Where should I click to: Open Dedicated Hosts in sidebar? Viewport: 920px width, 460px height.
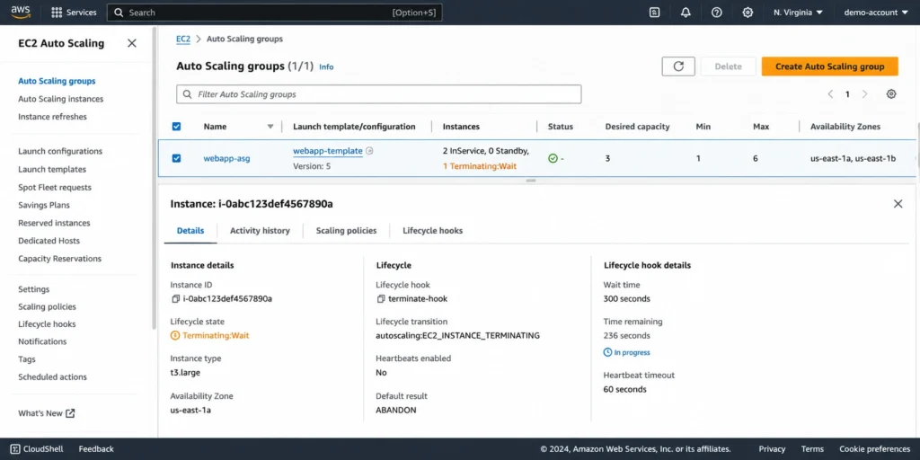pos(49,241)
